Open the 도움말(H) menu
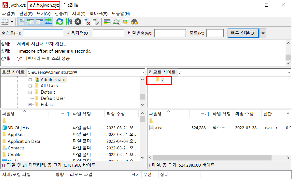292x179 pixels. click(x=121, y=14)
